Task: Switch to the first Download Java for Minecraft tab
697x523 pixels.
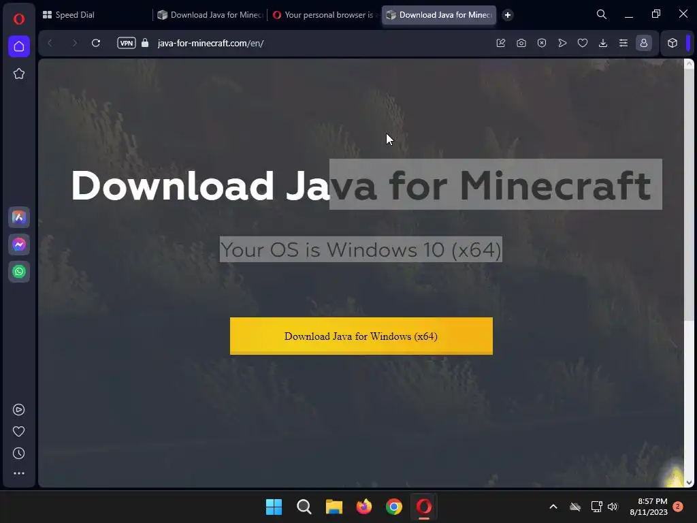Action: tap(210, 15)
